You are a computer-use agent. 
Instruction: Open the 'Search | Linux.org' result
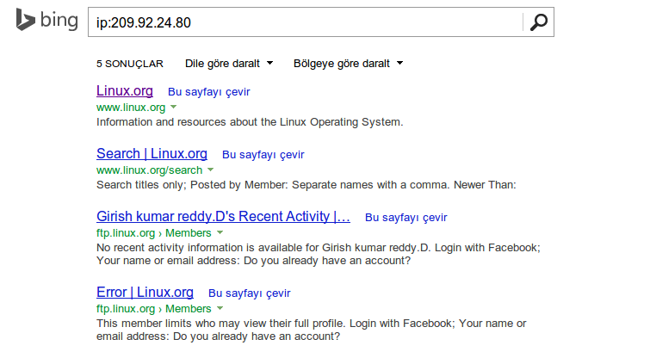(x=152, y=154)
